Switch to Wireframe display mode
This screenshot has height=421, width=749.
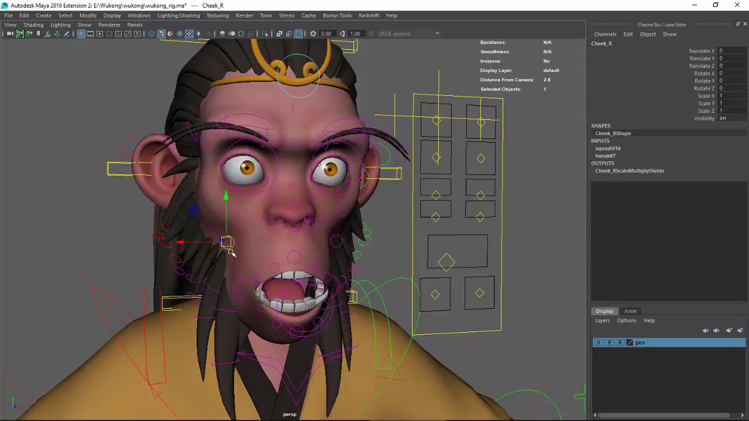tap(152, 34)
